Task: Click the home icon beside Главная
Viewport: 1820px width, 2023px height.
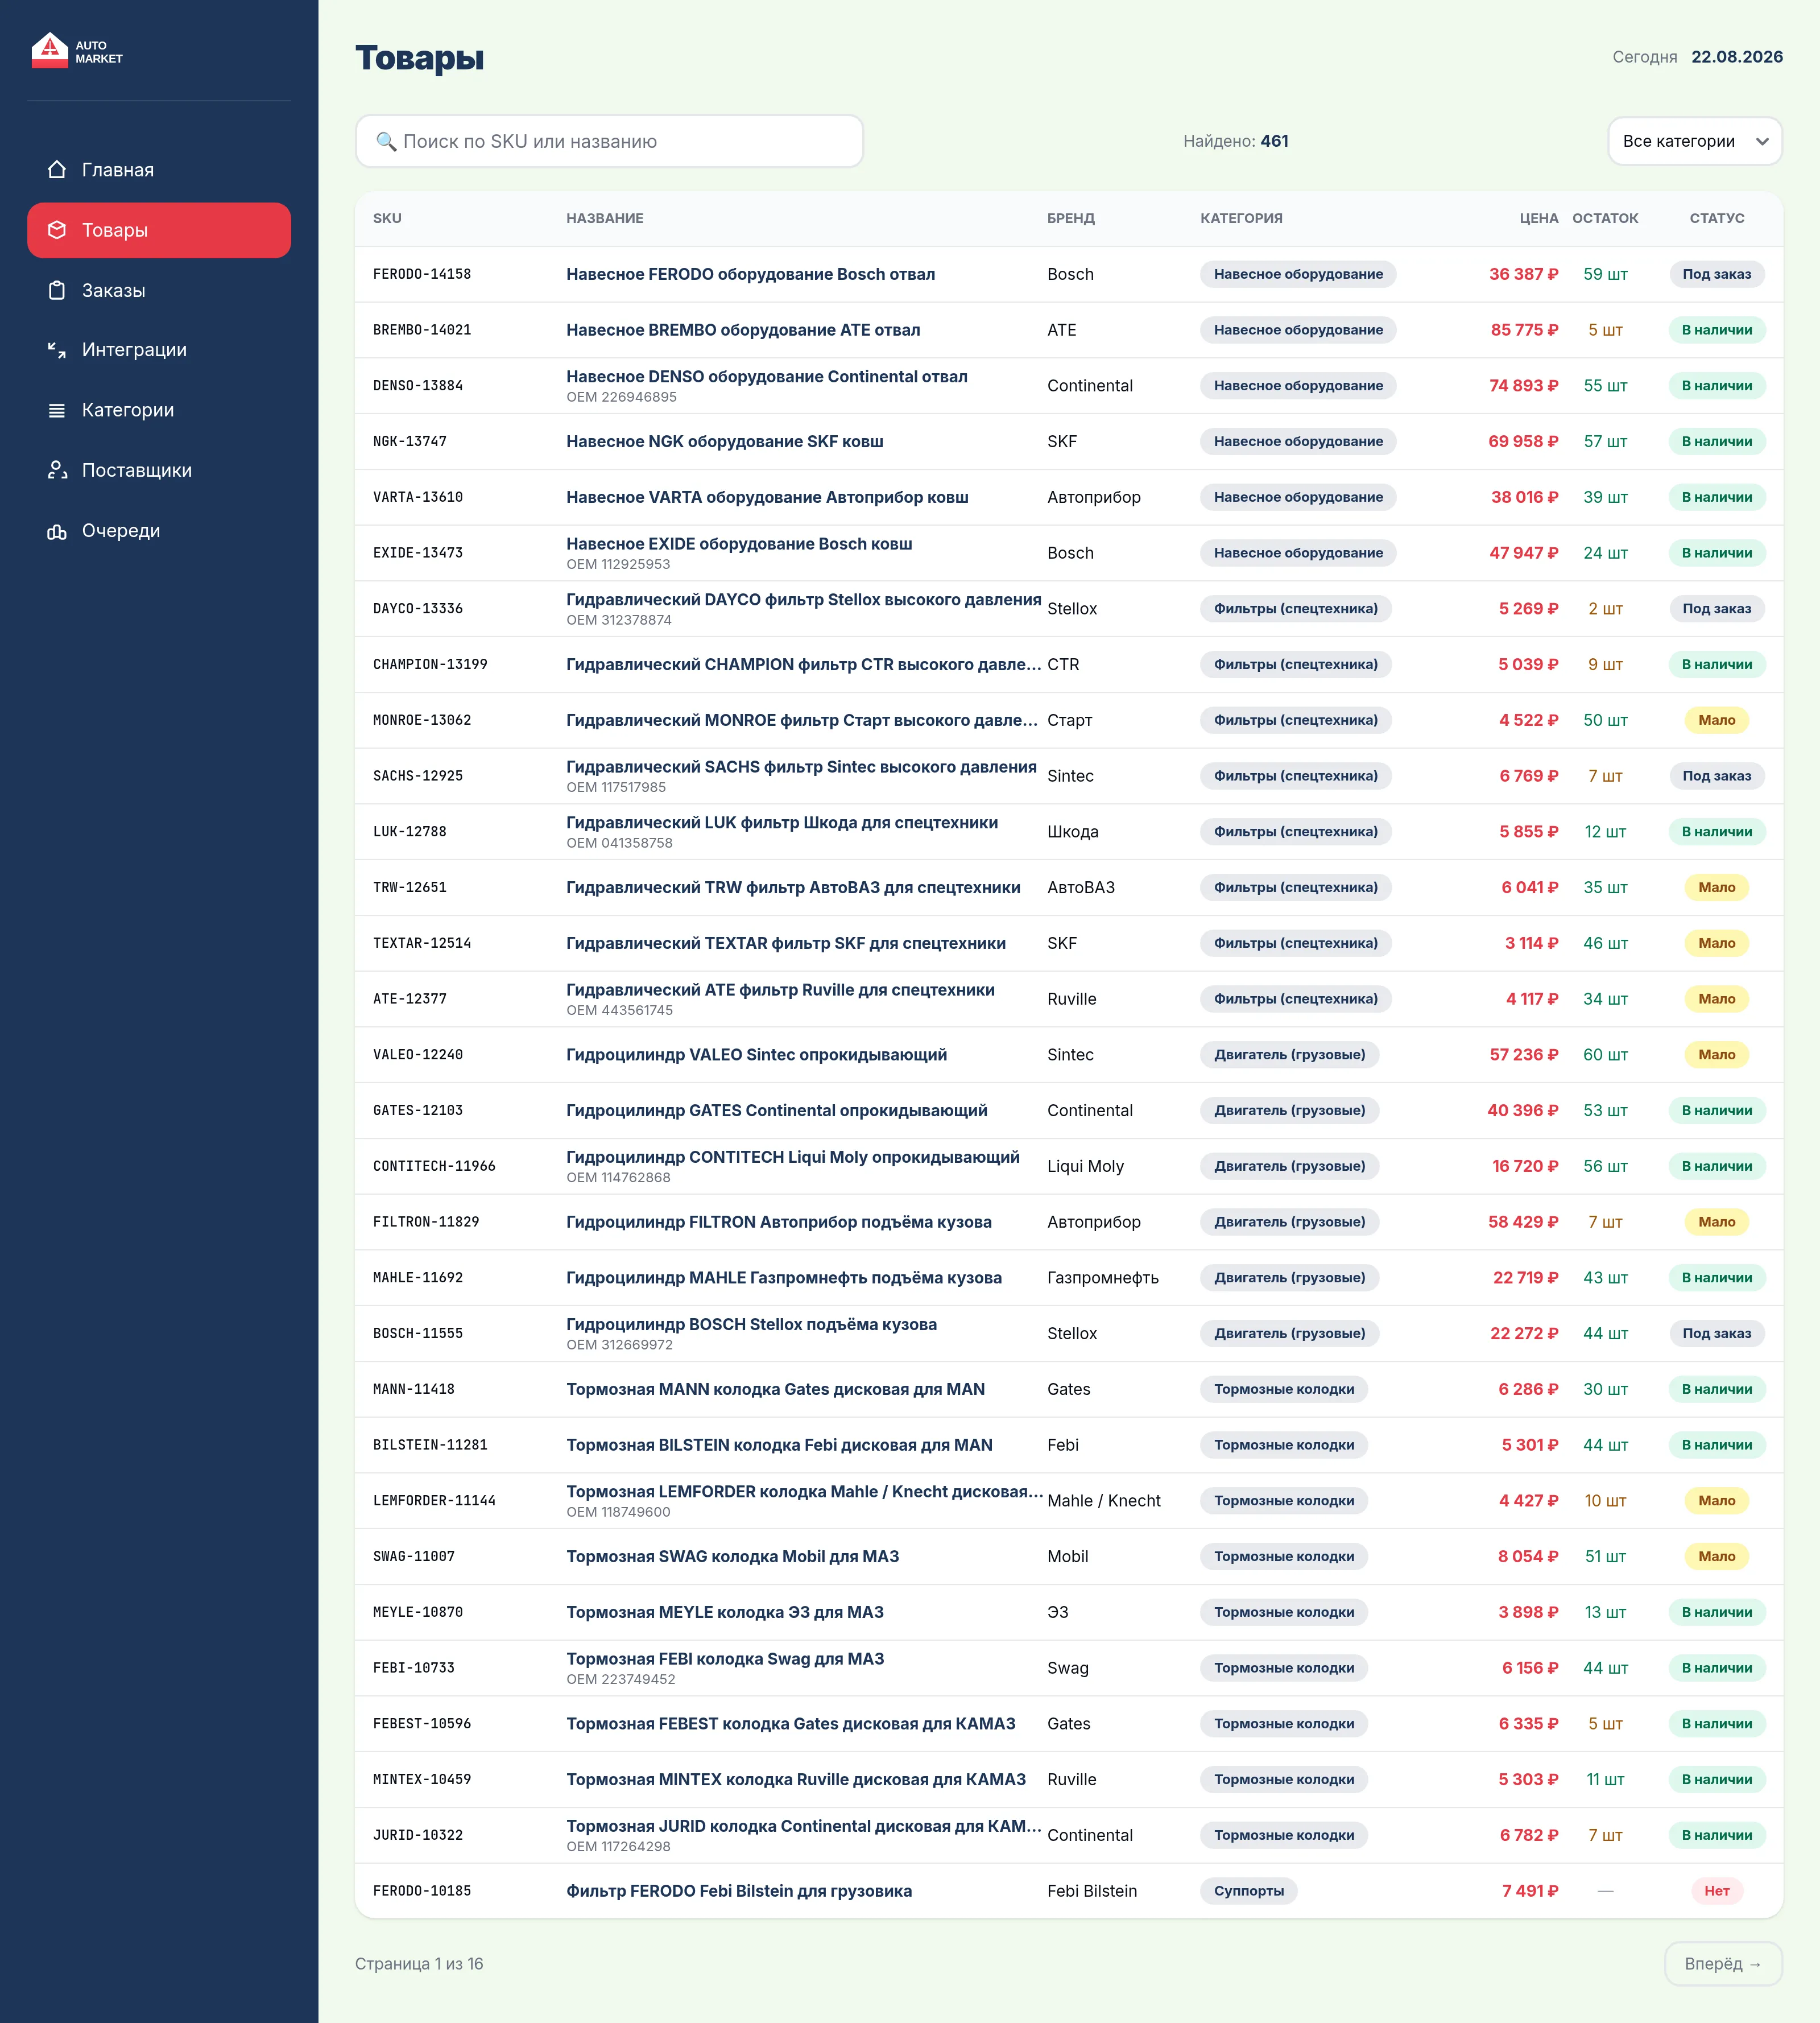Action: point(57,170)
